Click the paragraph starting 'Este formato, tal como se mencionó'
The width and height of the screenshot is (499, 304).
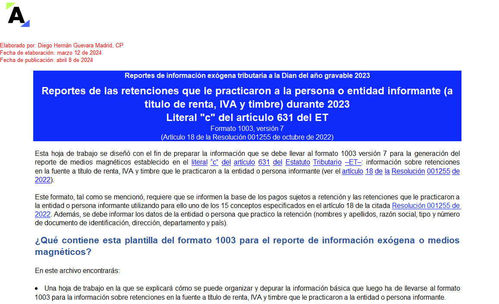point(247,210)
